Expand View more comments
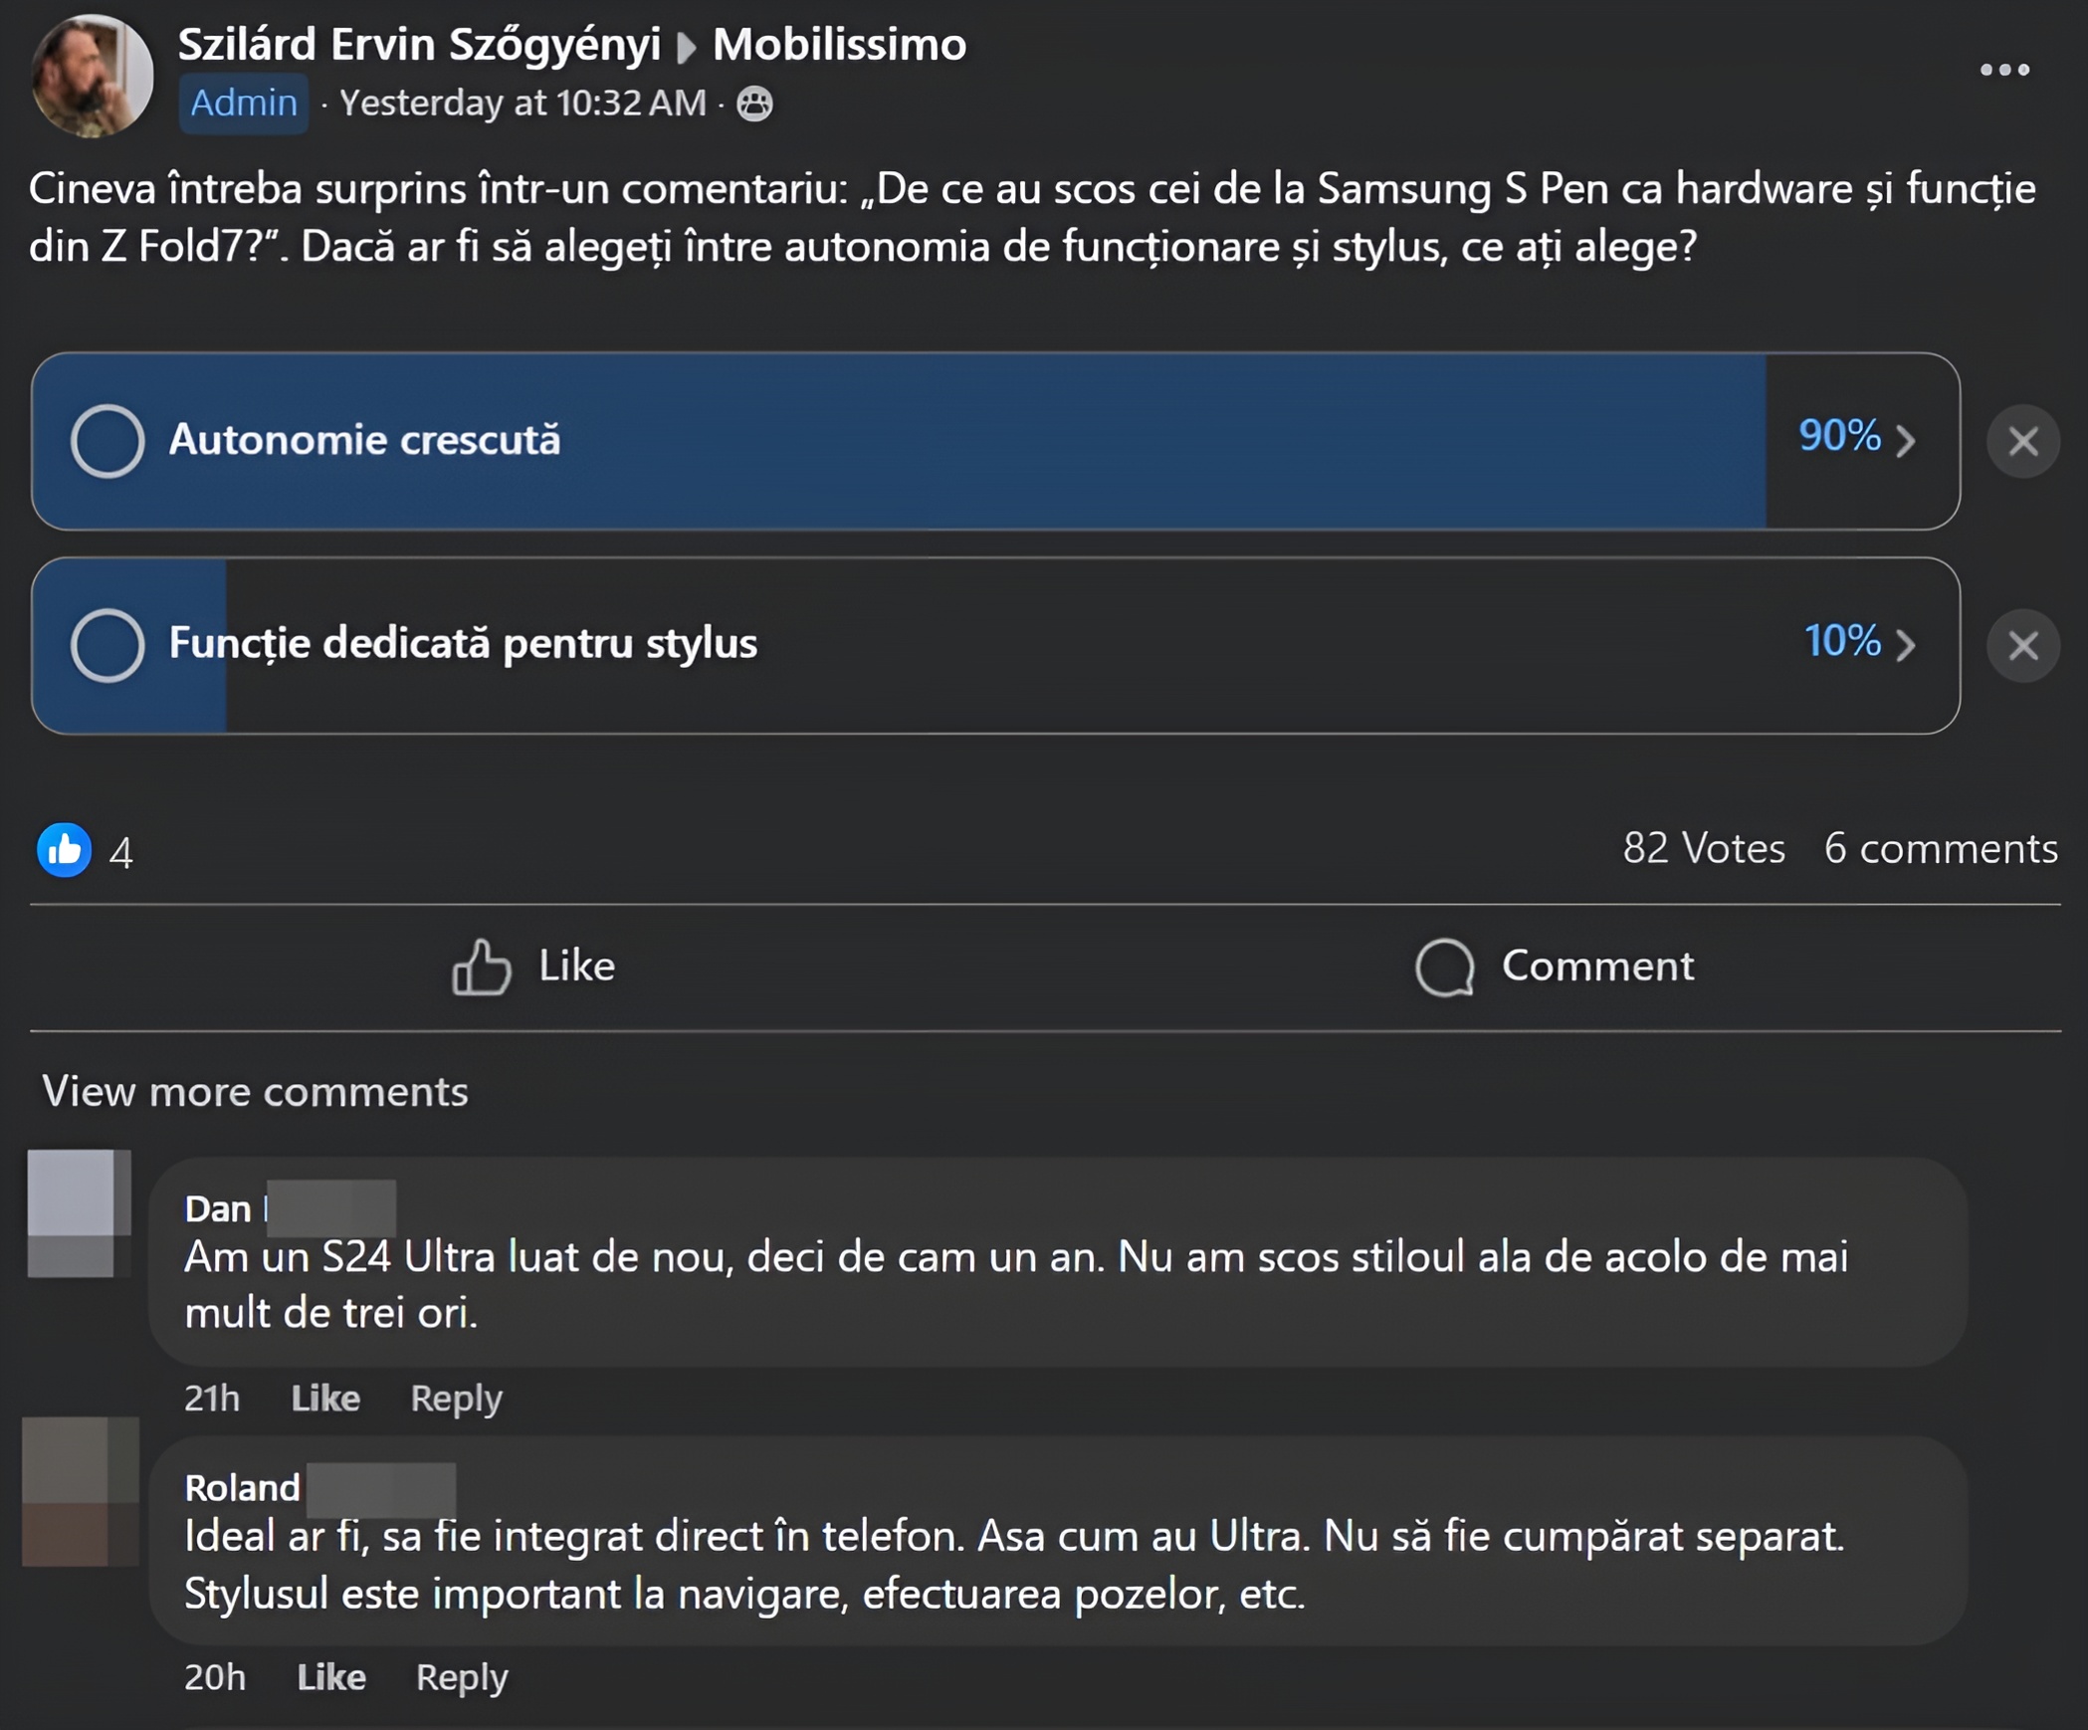 (255, 1092)
